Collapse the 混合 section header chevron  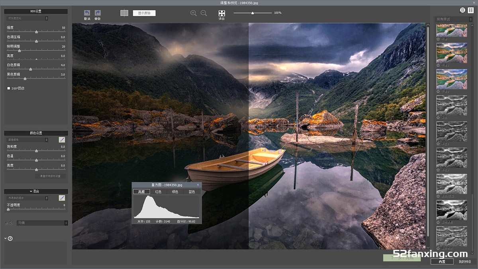tap(31, 192)
